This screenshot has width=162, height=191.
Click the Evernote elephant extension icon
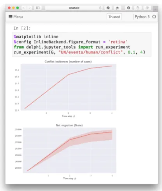(117, 8)
